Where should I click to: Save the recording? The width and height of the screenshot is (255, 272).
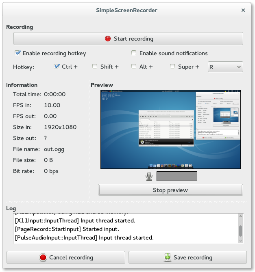(x=187, y=257)
